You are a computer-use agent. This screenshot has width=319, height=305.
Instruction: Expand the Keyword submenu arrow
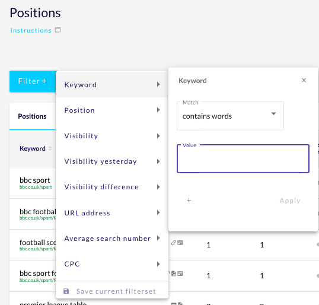click(x=158, y=84)
